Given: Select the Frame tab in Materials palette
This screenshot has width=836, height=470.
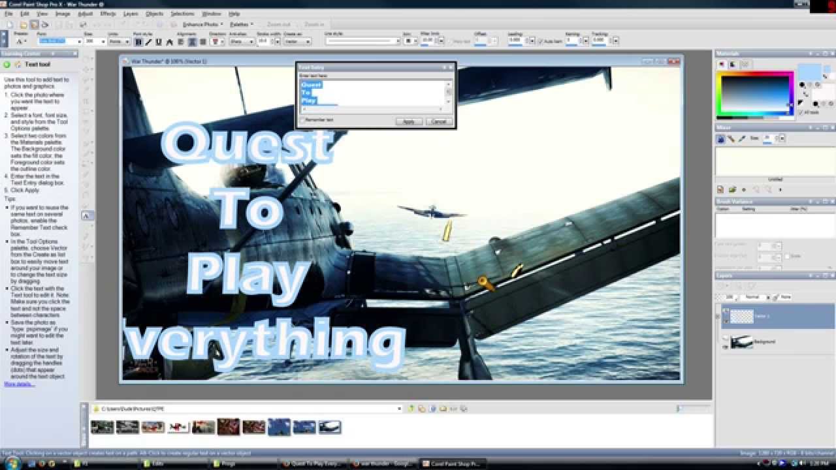Looking at the screenshot, I should coord(722,65).
